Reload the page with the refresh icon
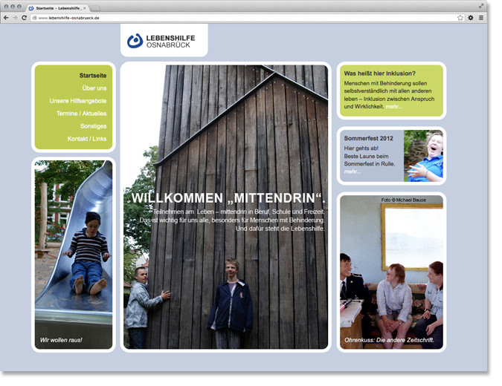This screenshot has height=386, width=502. 24,18
